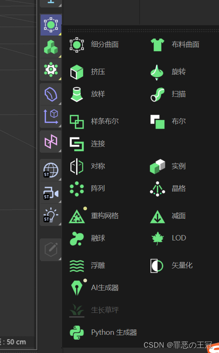The width and height of the screenshot is (219, 353).
Task: Open the ST globe sky toolbar button
Action: (x=51, y=170)
